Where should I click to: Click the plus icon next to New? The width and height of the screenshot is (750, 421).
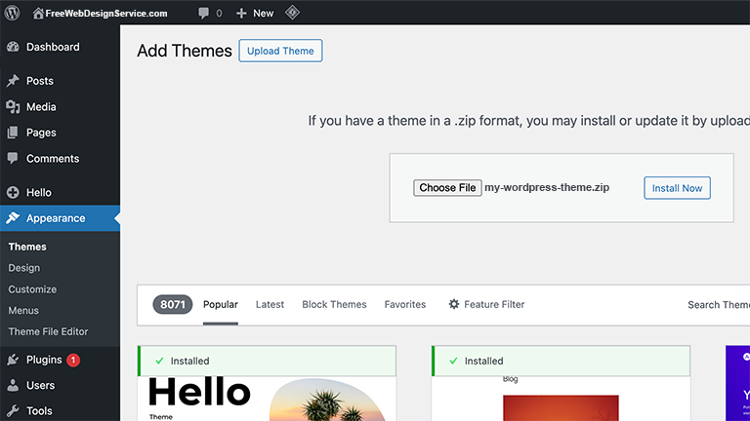tap(241, 14)
